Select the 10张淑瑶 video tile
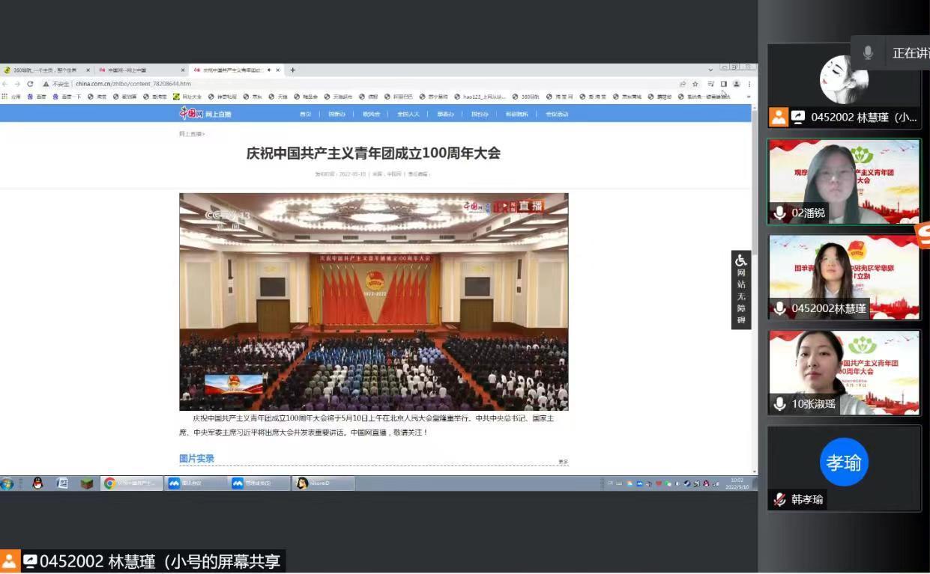Screen dimensions: 930x574 (x=844, y=373)
